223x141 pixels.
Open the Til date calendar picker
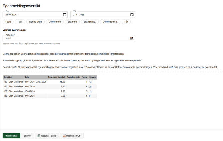click(x=132, y=15)
